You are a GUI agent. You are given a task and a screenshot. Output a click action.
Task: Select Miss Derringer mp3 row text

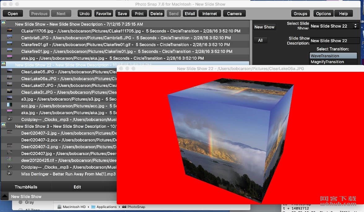[x=68, y=174]
